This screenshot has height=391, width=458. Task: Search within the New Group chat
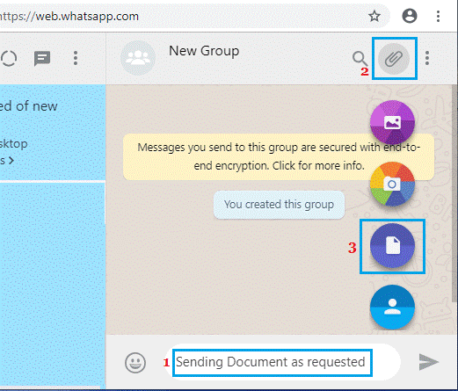pos(360,59)
